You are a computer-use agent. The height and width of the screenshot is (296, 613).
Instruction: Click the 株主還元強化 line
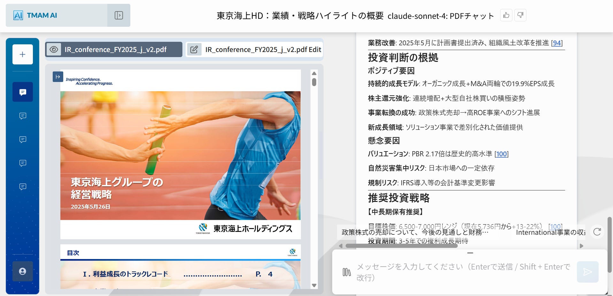[446, 98]
